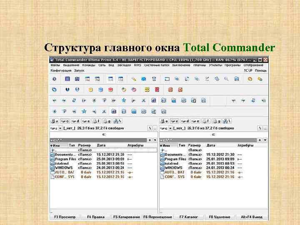The height and width of the screenshot is (225, 300).
Task: Select drive d button in left panel
Action: (x=75, y=121)
